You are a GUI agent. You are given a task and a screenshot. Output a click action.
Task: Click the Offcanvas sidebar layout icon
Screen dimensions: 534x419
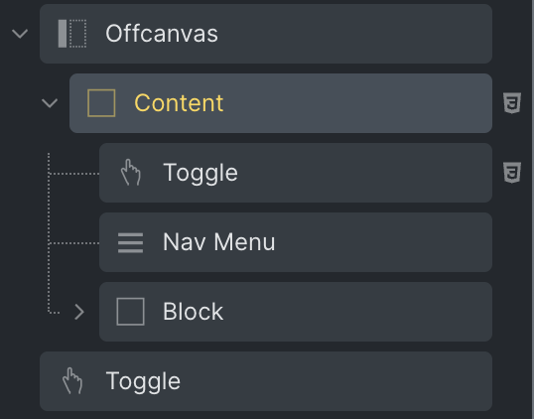pos(72,34)
